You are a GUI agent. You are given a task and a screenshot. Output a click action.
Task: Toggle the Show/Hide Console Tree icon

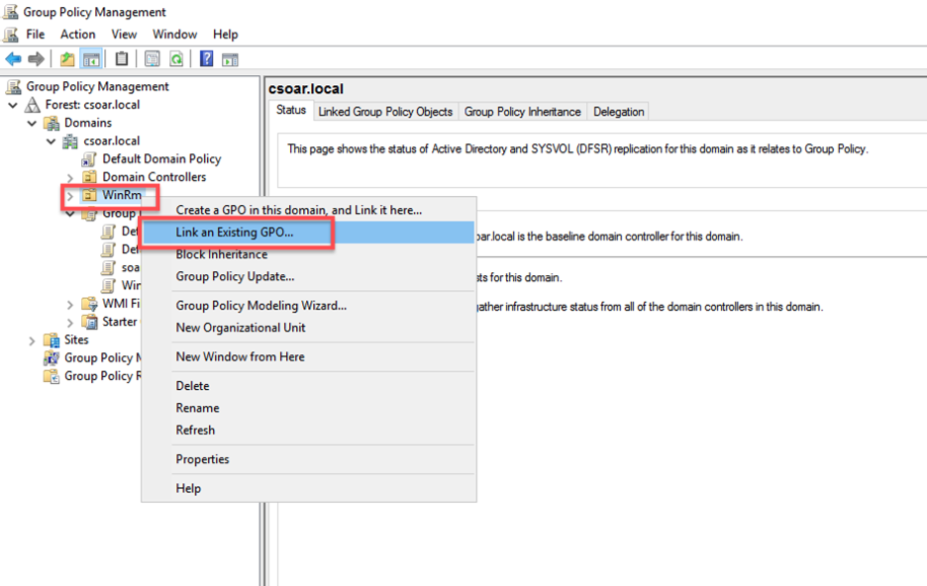91,57
